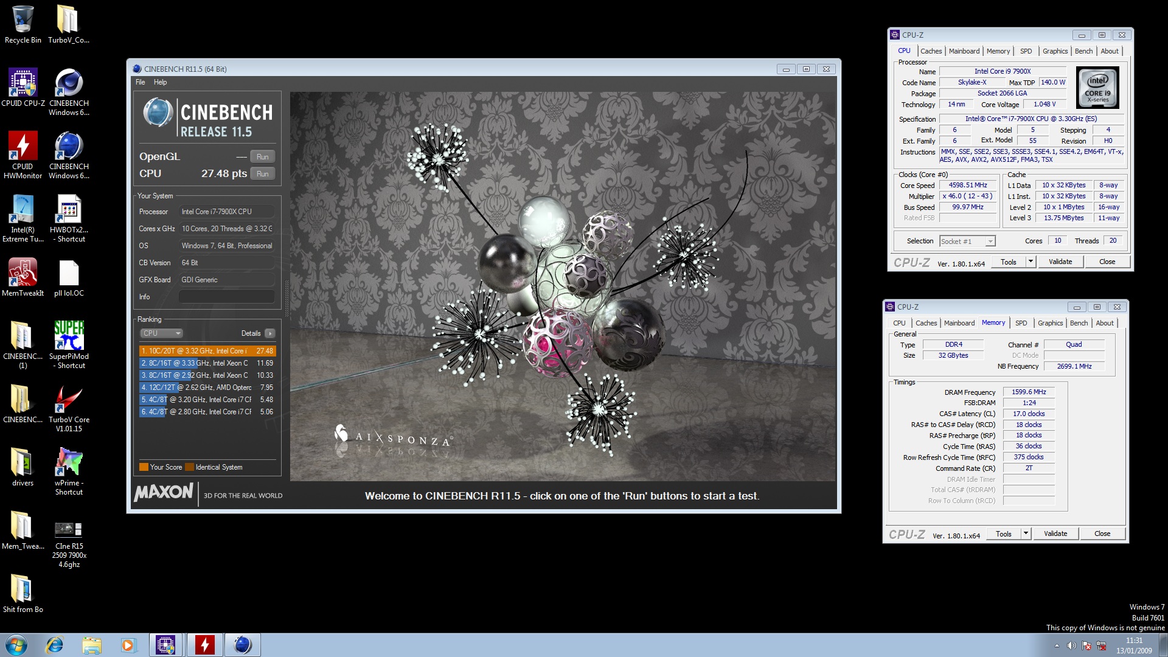This screenshot has height=657, width=1168.
Task: Expand Tools dropdown arrow in lower CPU-Z
Action: click(x=1026, y=534)
